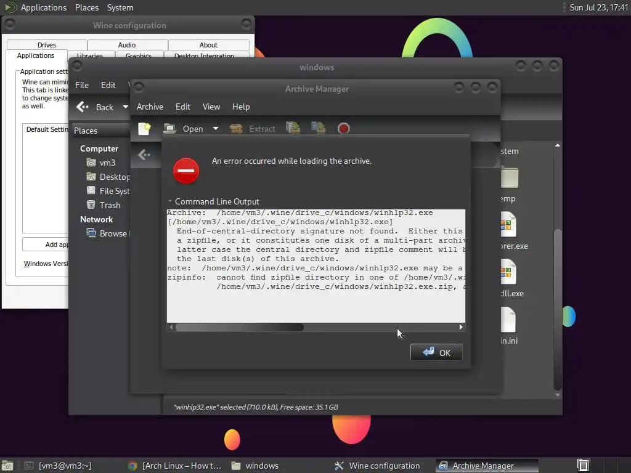Viewport: 631px width, 473px height.
Task: Click Back button in windows file manager
Action: point(95,107)
